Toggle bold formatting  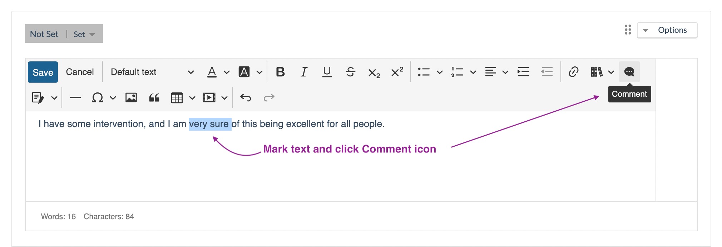pyautogui.click(x=281, y=72)
